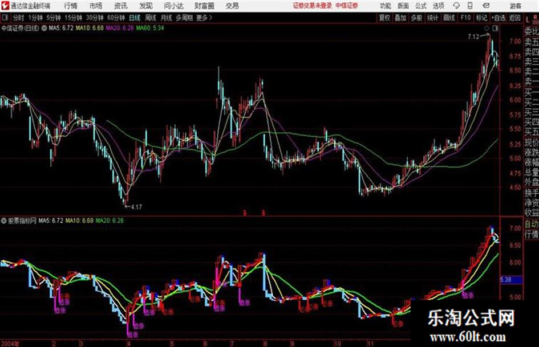Click the 4.17 low price marker
This screenshot has height=347, width=539.
(136, 207)
